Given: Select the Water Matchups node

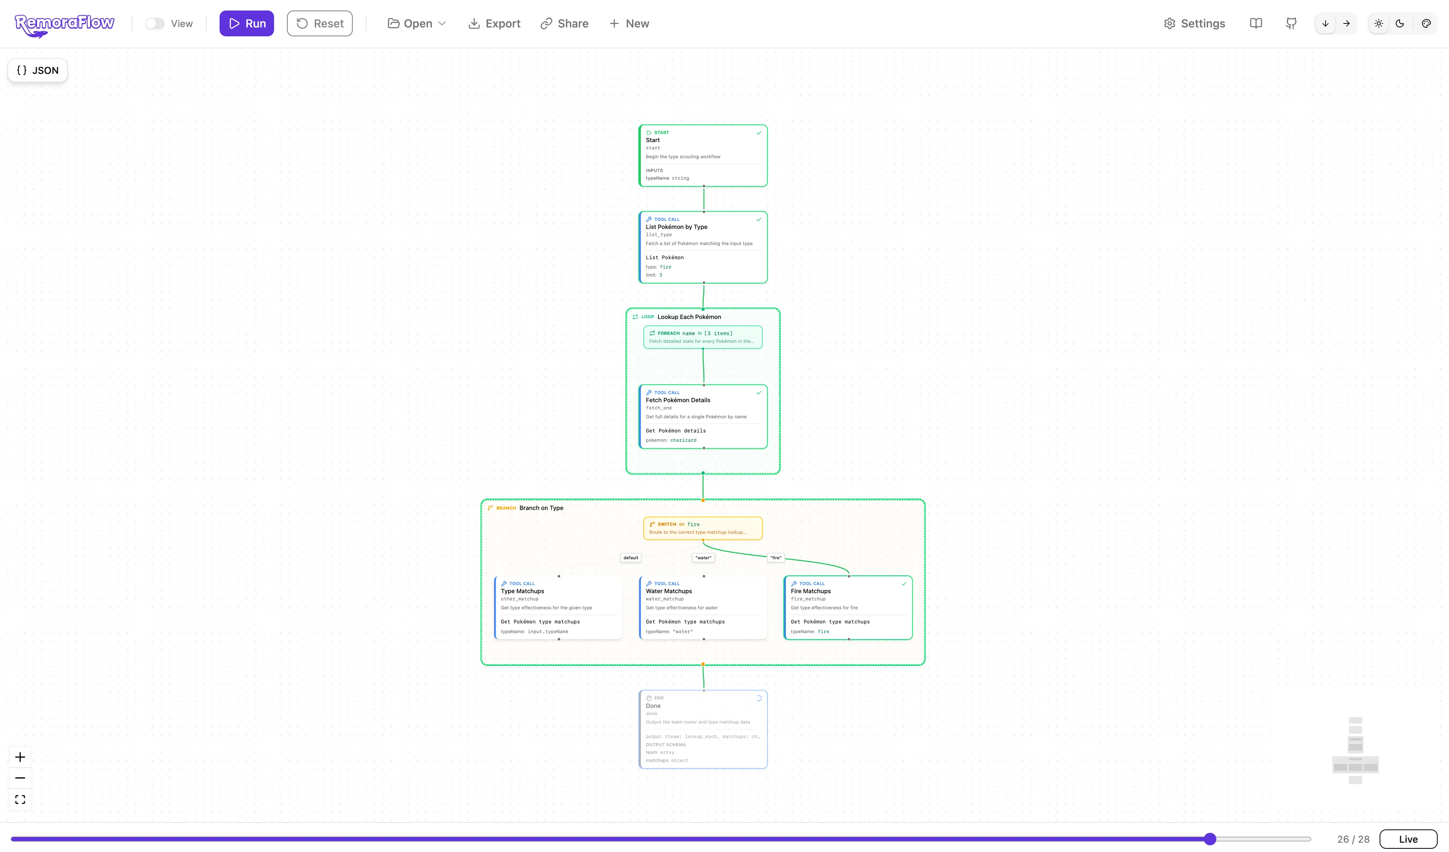Looking at the screenshot, I should pos(703,607).
